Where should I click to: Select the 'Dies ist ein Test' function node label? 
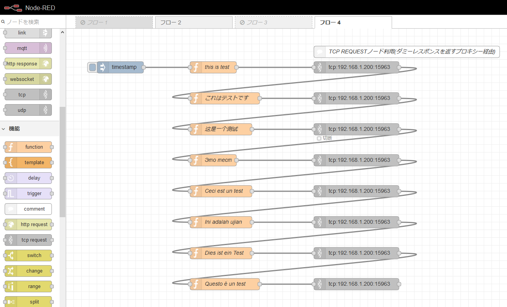(224, 253)
